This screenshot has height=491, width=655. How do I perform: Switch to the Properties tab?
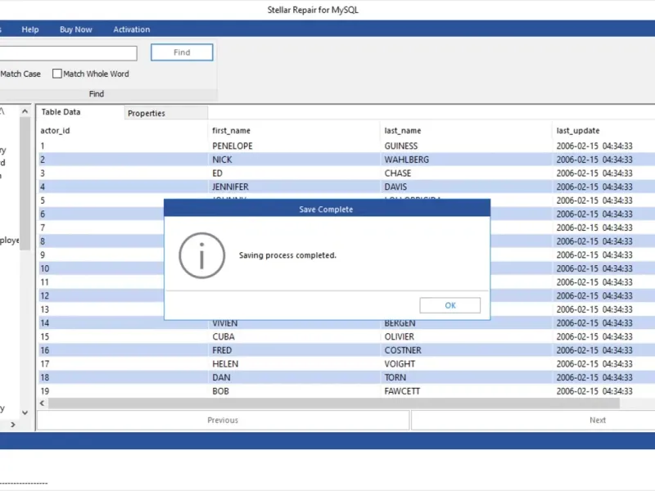pos(147,114)
